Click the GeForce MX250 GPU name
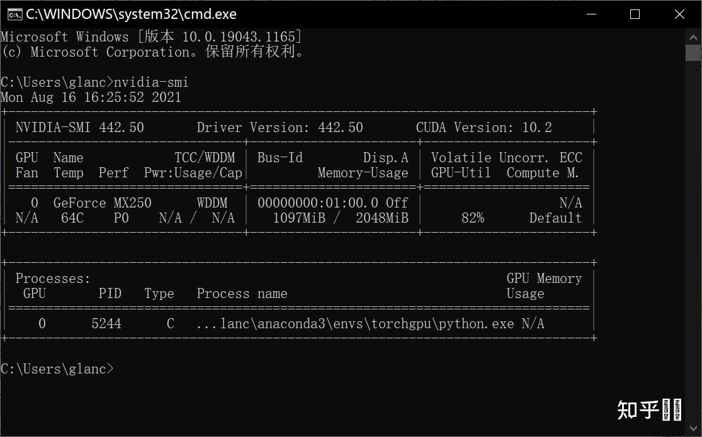Viewport: 702px width, 437px height. (102, 203)
